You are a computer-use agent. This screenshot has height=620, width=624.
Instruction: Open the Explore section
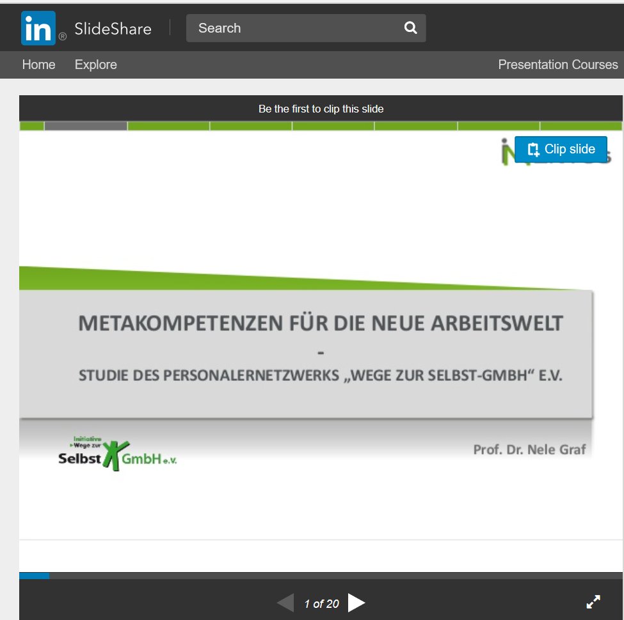click(95, 65)
